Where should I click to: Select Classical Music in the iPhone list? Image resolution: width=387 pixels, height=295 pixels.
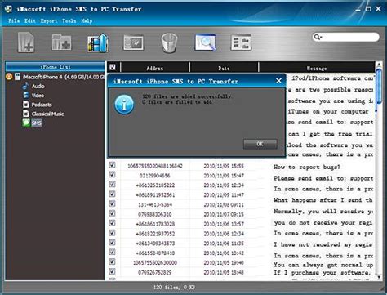(x=47, y=114)
